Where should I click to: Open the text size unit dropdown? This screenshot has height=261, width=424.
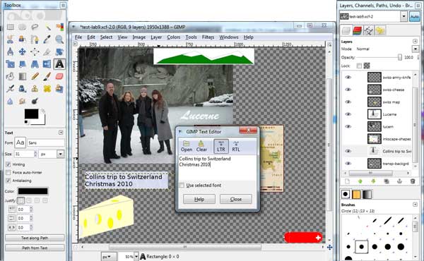click(x=60, y=154)
